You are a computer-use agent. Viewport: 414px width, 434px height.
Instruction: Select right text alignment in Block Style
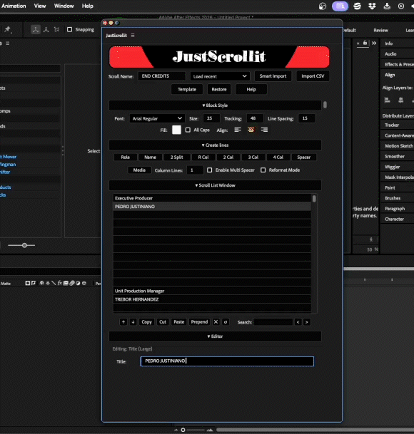(x=264, y=130)
